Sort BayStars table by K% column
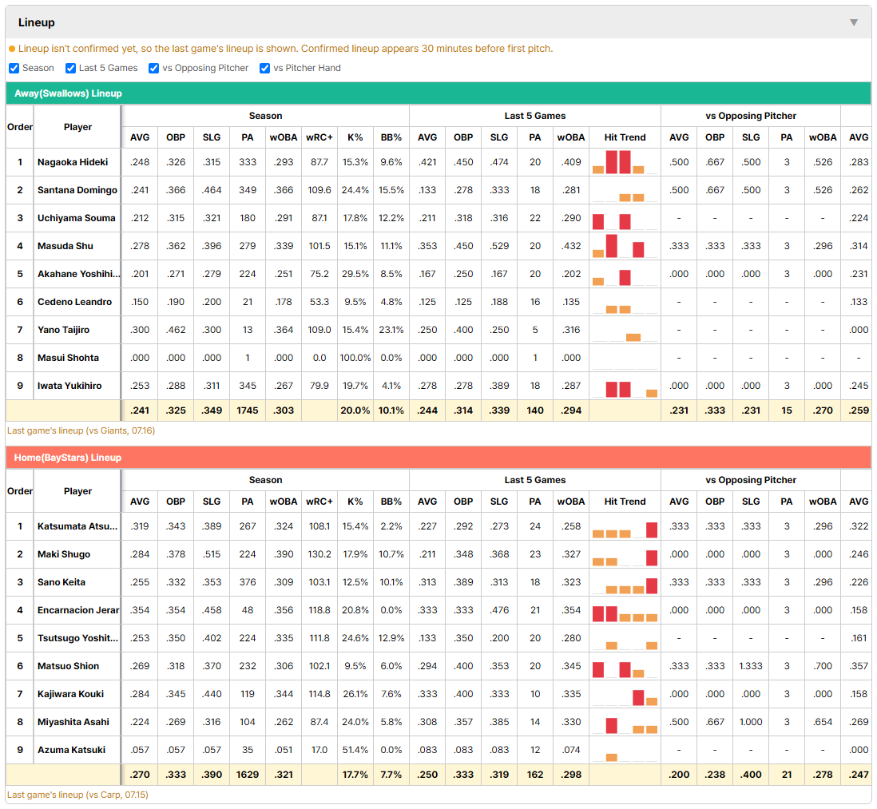The image size is (877, 809). tap(355, 502)
